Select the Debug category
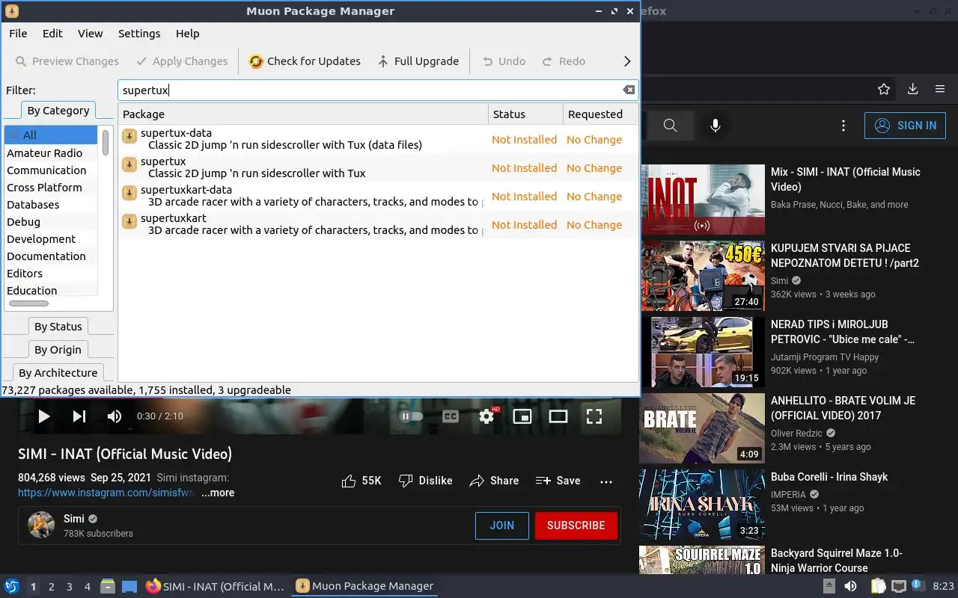The height and width of the screenshot is (598, 958). click(x=51, y=222)
